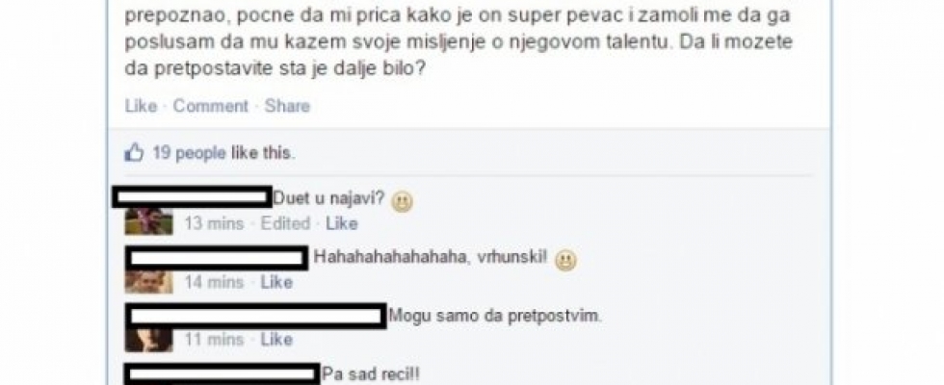Click the '11 mins' timestamp
Screen dimensions: 944x385
214,340
